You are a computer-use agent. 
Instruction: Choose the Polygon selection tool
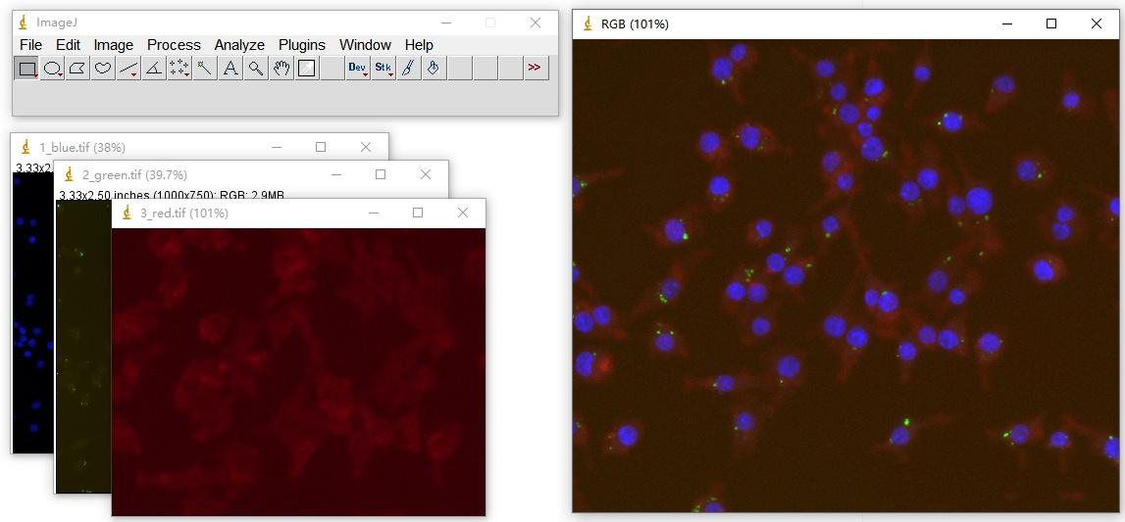(x=77, y=68)
